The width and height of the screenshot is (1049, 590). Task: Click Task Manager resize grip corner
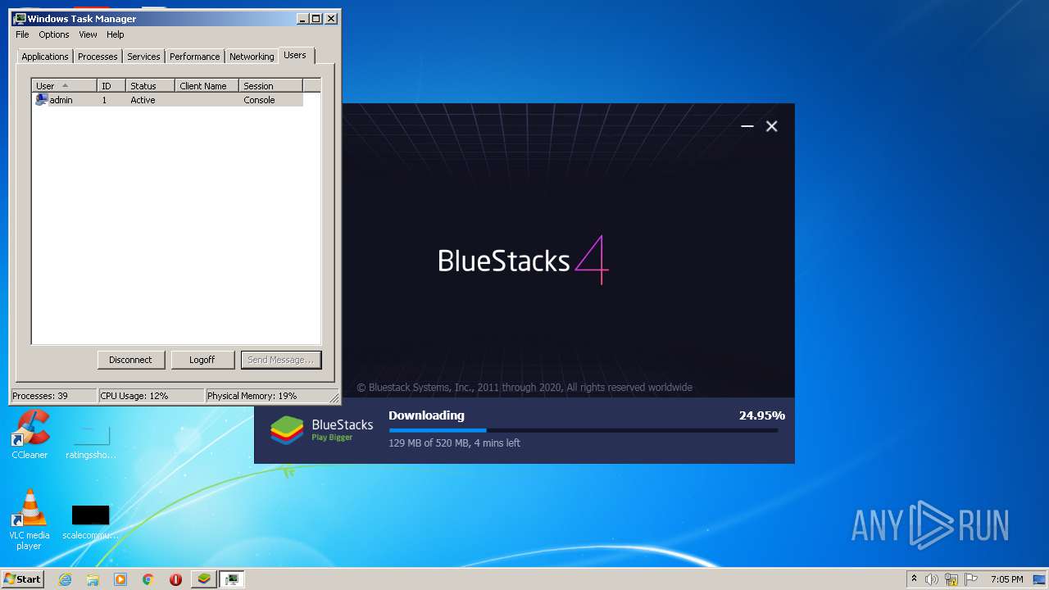pos(334,398)
